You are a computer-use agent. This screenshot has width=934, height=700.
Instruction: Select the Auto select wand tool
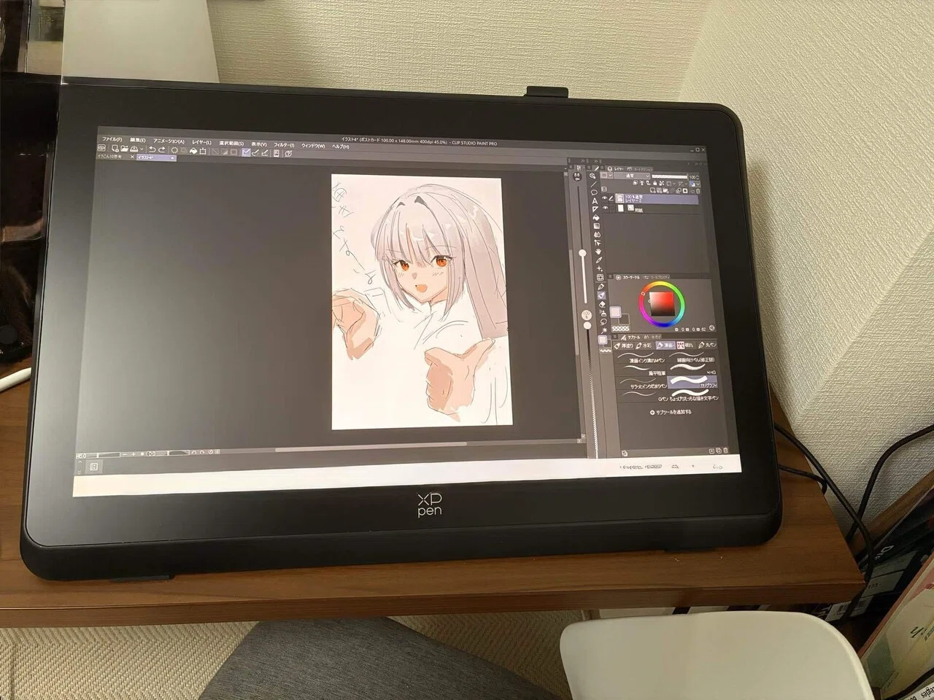605,330
